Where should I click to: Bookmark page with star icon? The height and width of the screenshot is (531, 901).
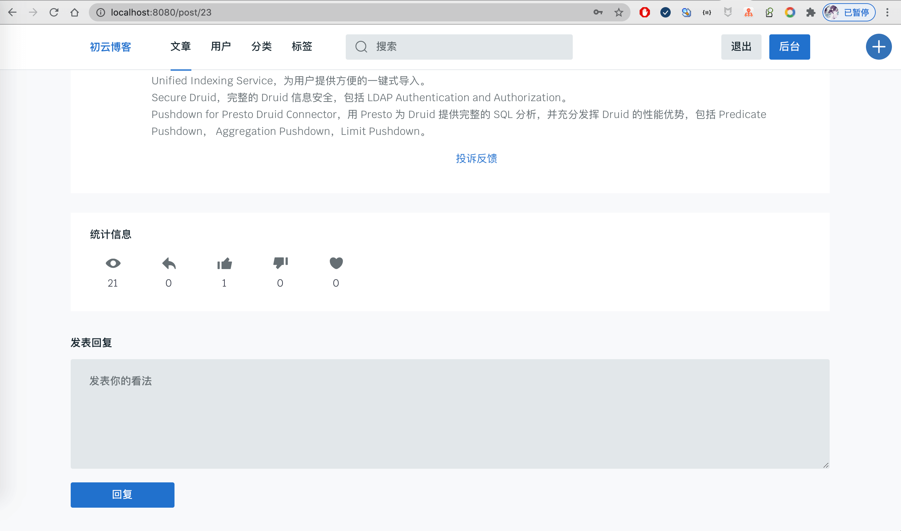tap(619, 13)
